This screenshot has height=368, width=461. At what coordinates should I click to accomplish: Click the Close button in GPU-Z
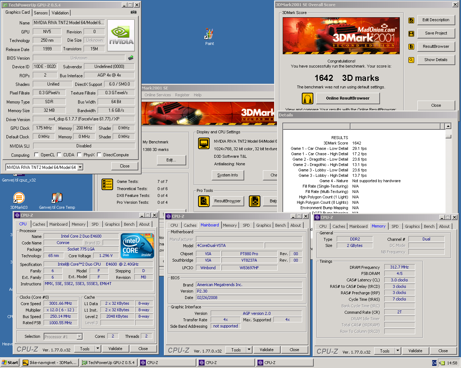coord(125,166)
